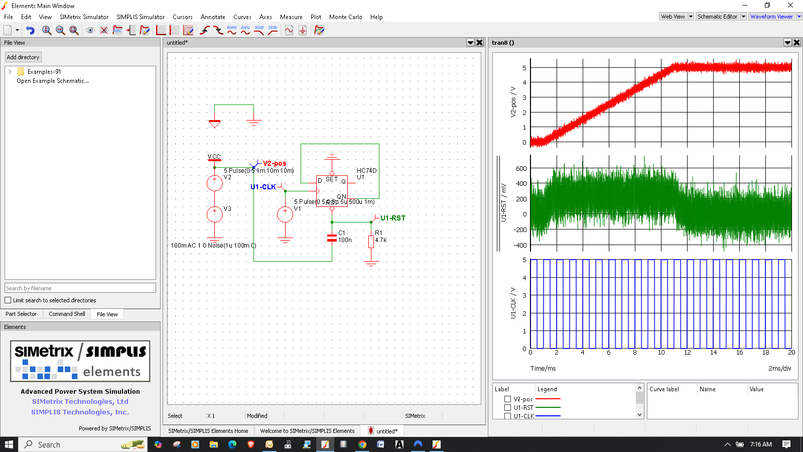The image size is (803, 452).
Task: Open the SIMetrix/SIMPLIS Elements Home tab
Action: coord(208,431)
